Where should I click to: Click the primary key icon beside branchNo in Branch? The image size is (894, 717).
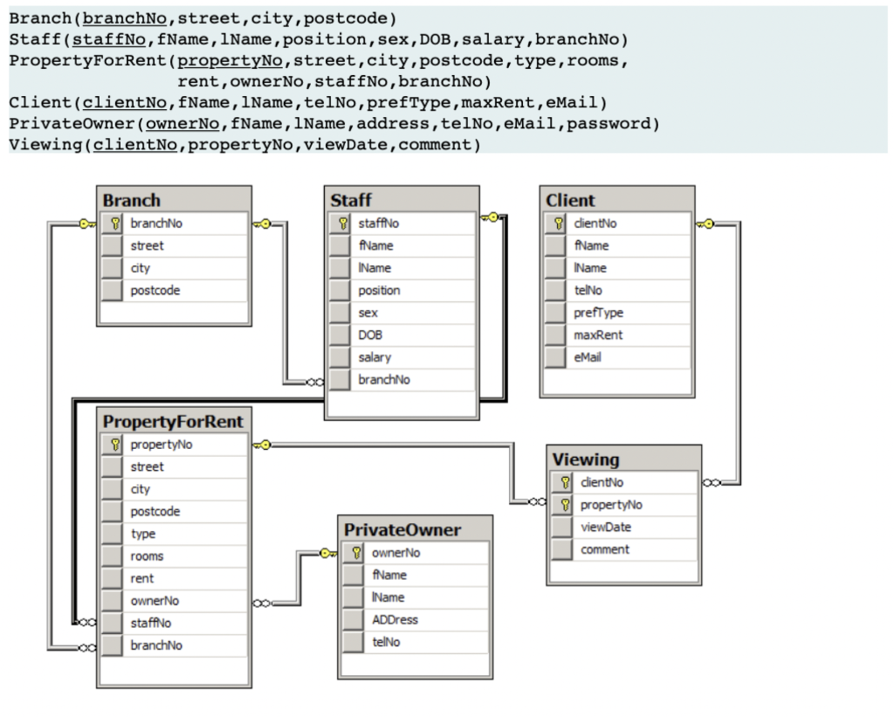point(115,223)
